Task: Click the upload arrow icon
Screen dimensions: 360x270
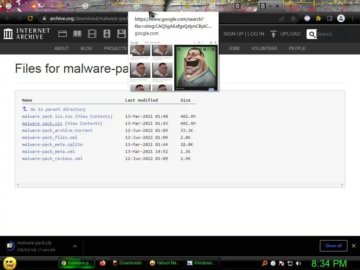Action: click(x=273, y=34)
